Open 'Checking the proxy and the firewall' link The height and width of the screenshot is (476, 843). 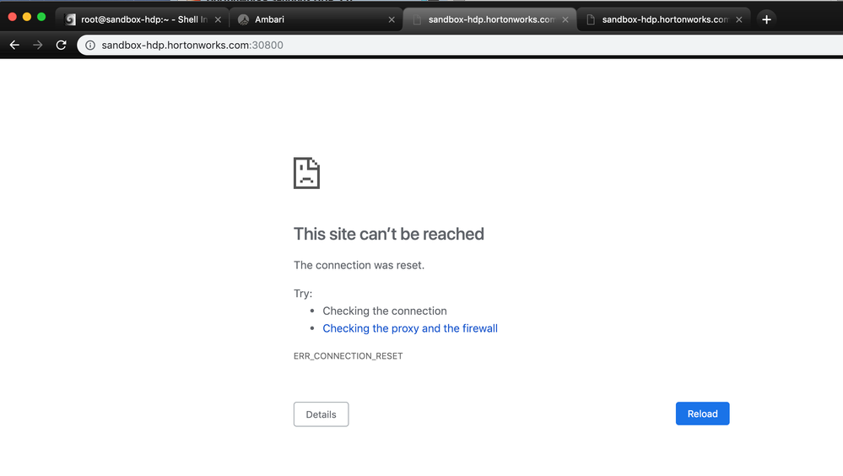pyautogui.click(x=409, y=328)
